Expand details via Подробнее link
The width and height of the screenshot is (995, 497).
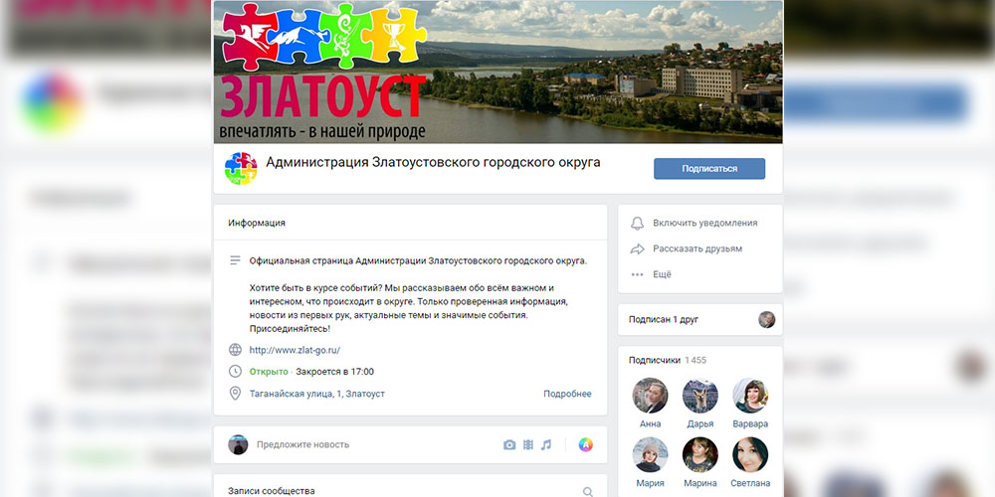pos(567,394)
